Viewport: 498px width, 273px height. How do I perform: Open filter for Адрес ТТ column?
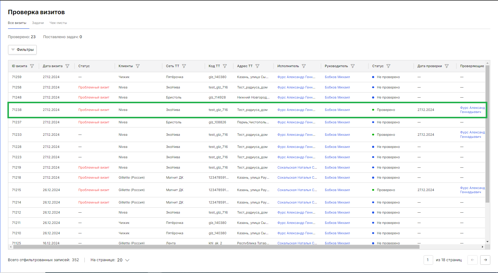coord(257,66)
